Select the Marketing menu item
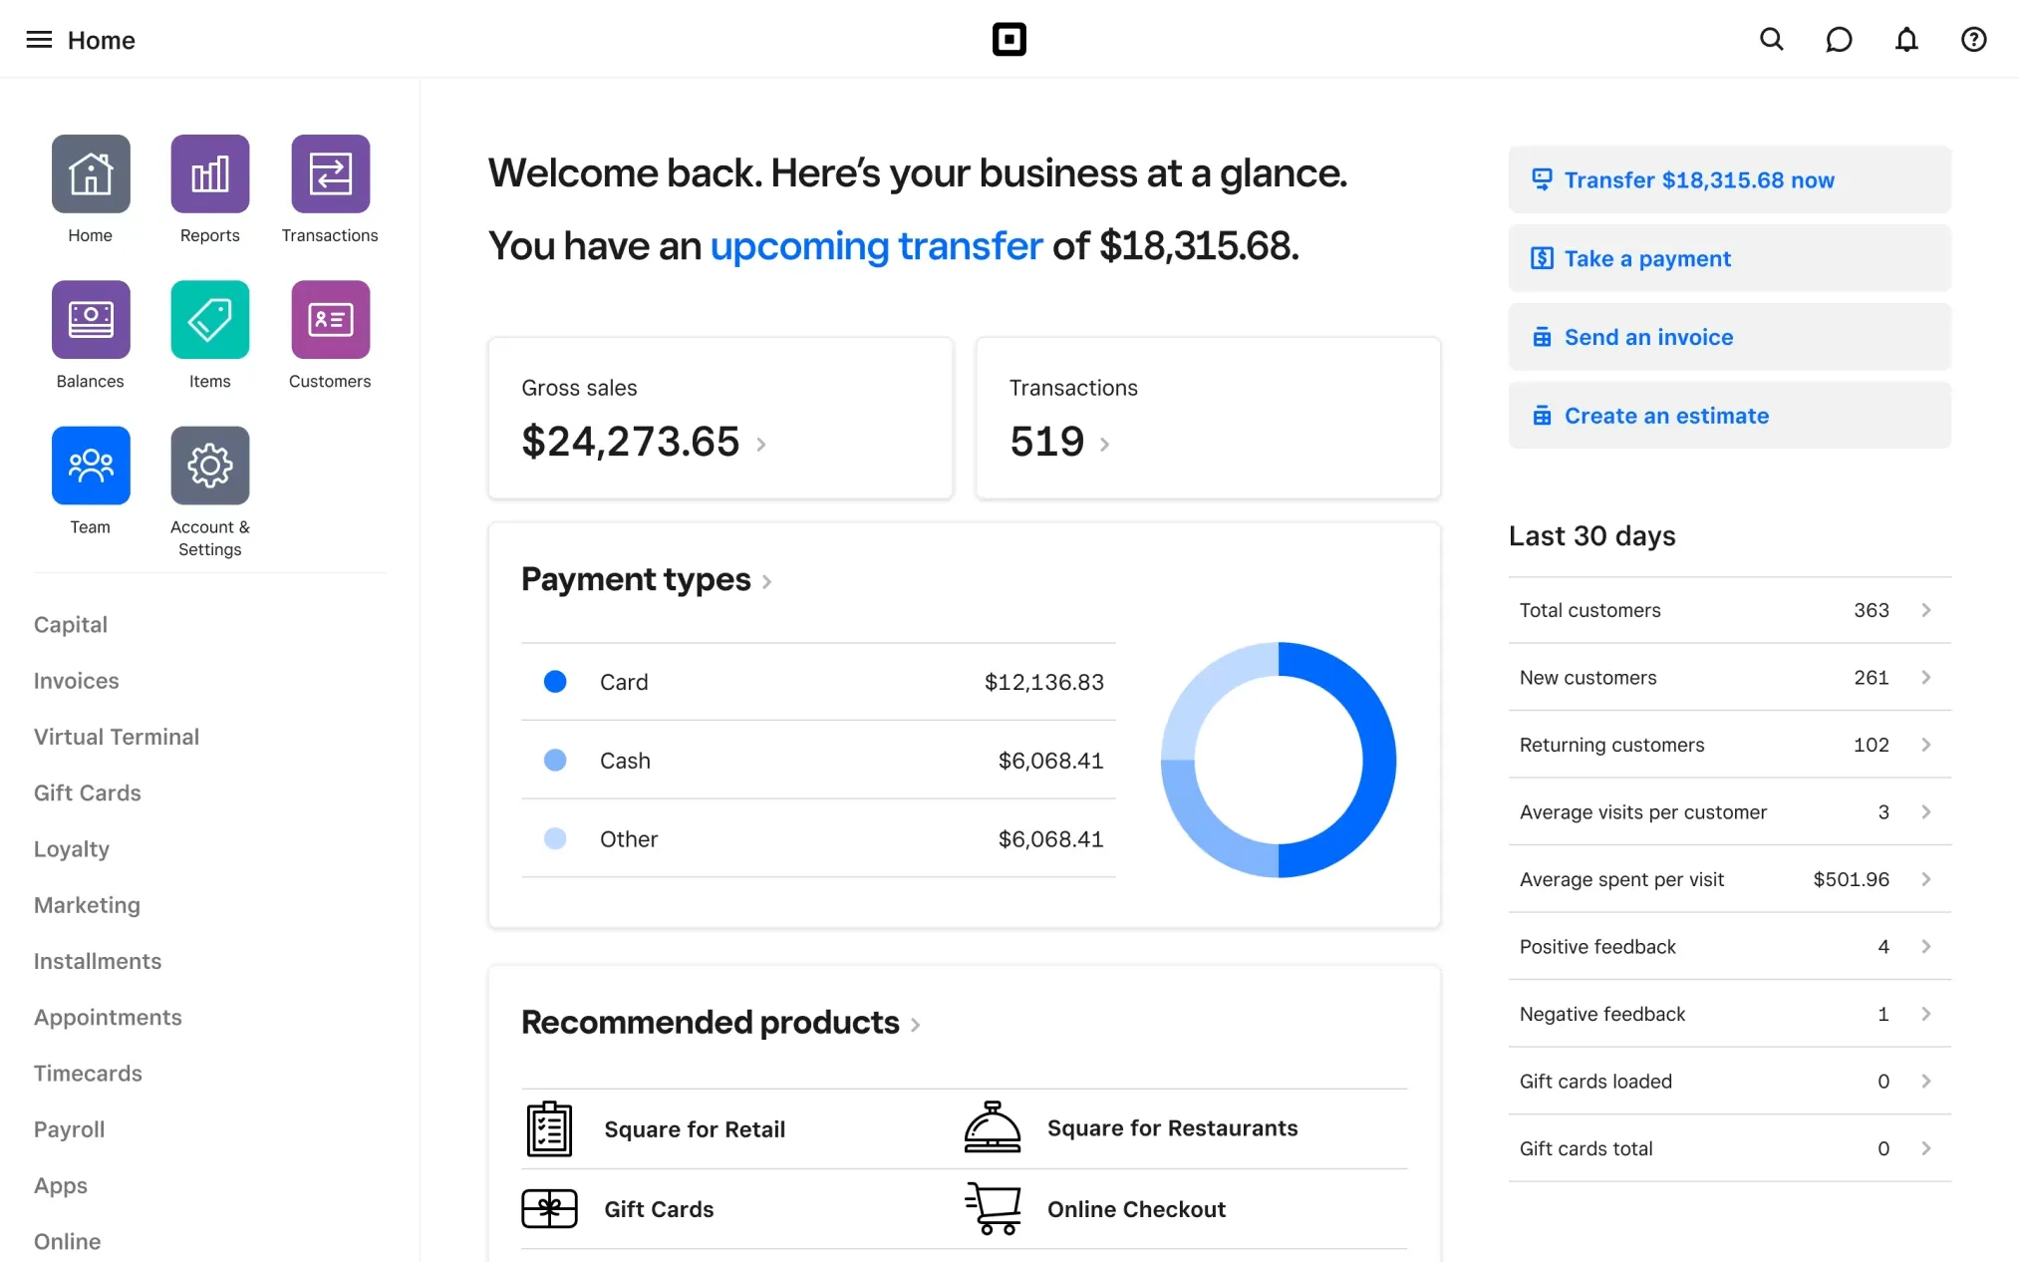This screenshot has height=1262, width=2019. pyautogui.click(x=88, y=903)
